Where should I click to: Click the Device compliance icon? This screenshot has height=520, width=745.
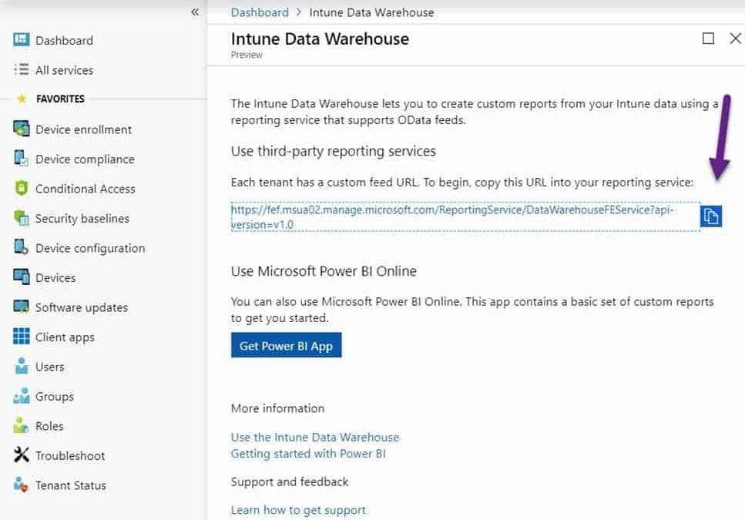(x=22, y=158)
